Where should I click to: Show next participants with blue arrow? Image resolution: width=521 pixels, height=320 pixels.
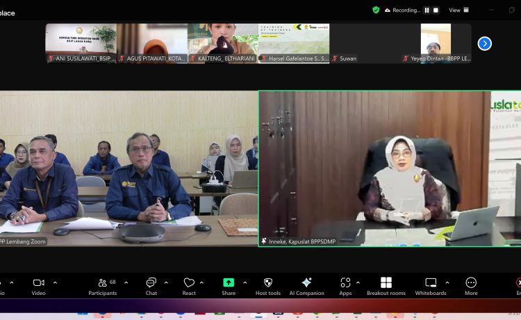485,43
